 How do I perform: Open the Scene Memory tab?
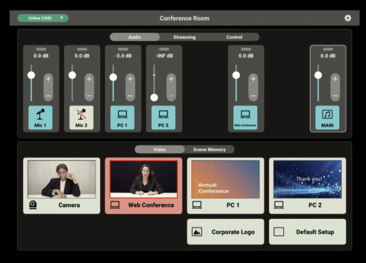(209, 150)
